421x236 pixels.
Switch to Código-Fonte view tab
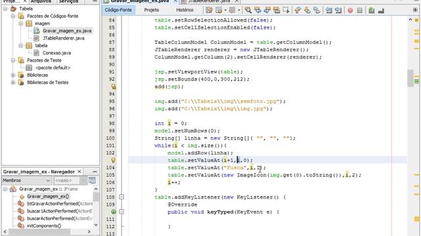click(x=118, y=10)
